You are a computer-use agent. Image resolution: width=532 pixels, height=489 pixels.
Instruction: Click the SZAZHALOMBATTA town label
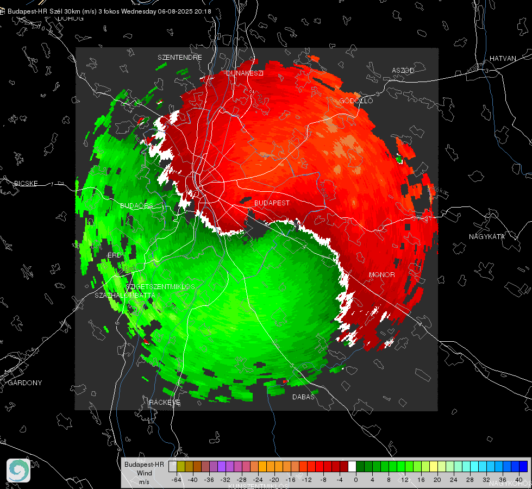(125, 296)
